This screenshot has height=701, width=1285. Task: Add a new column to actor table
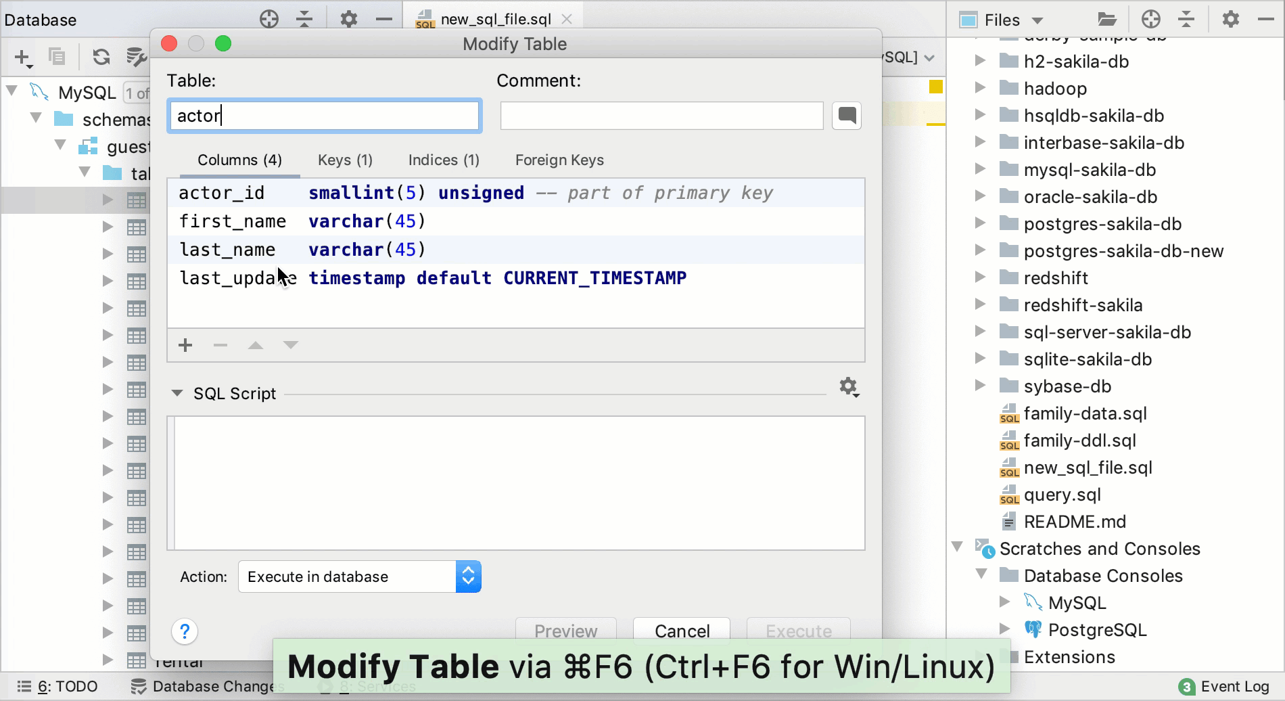click(185, 345)
